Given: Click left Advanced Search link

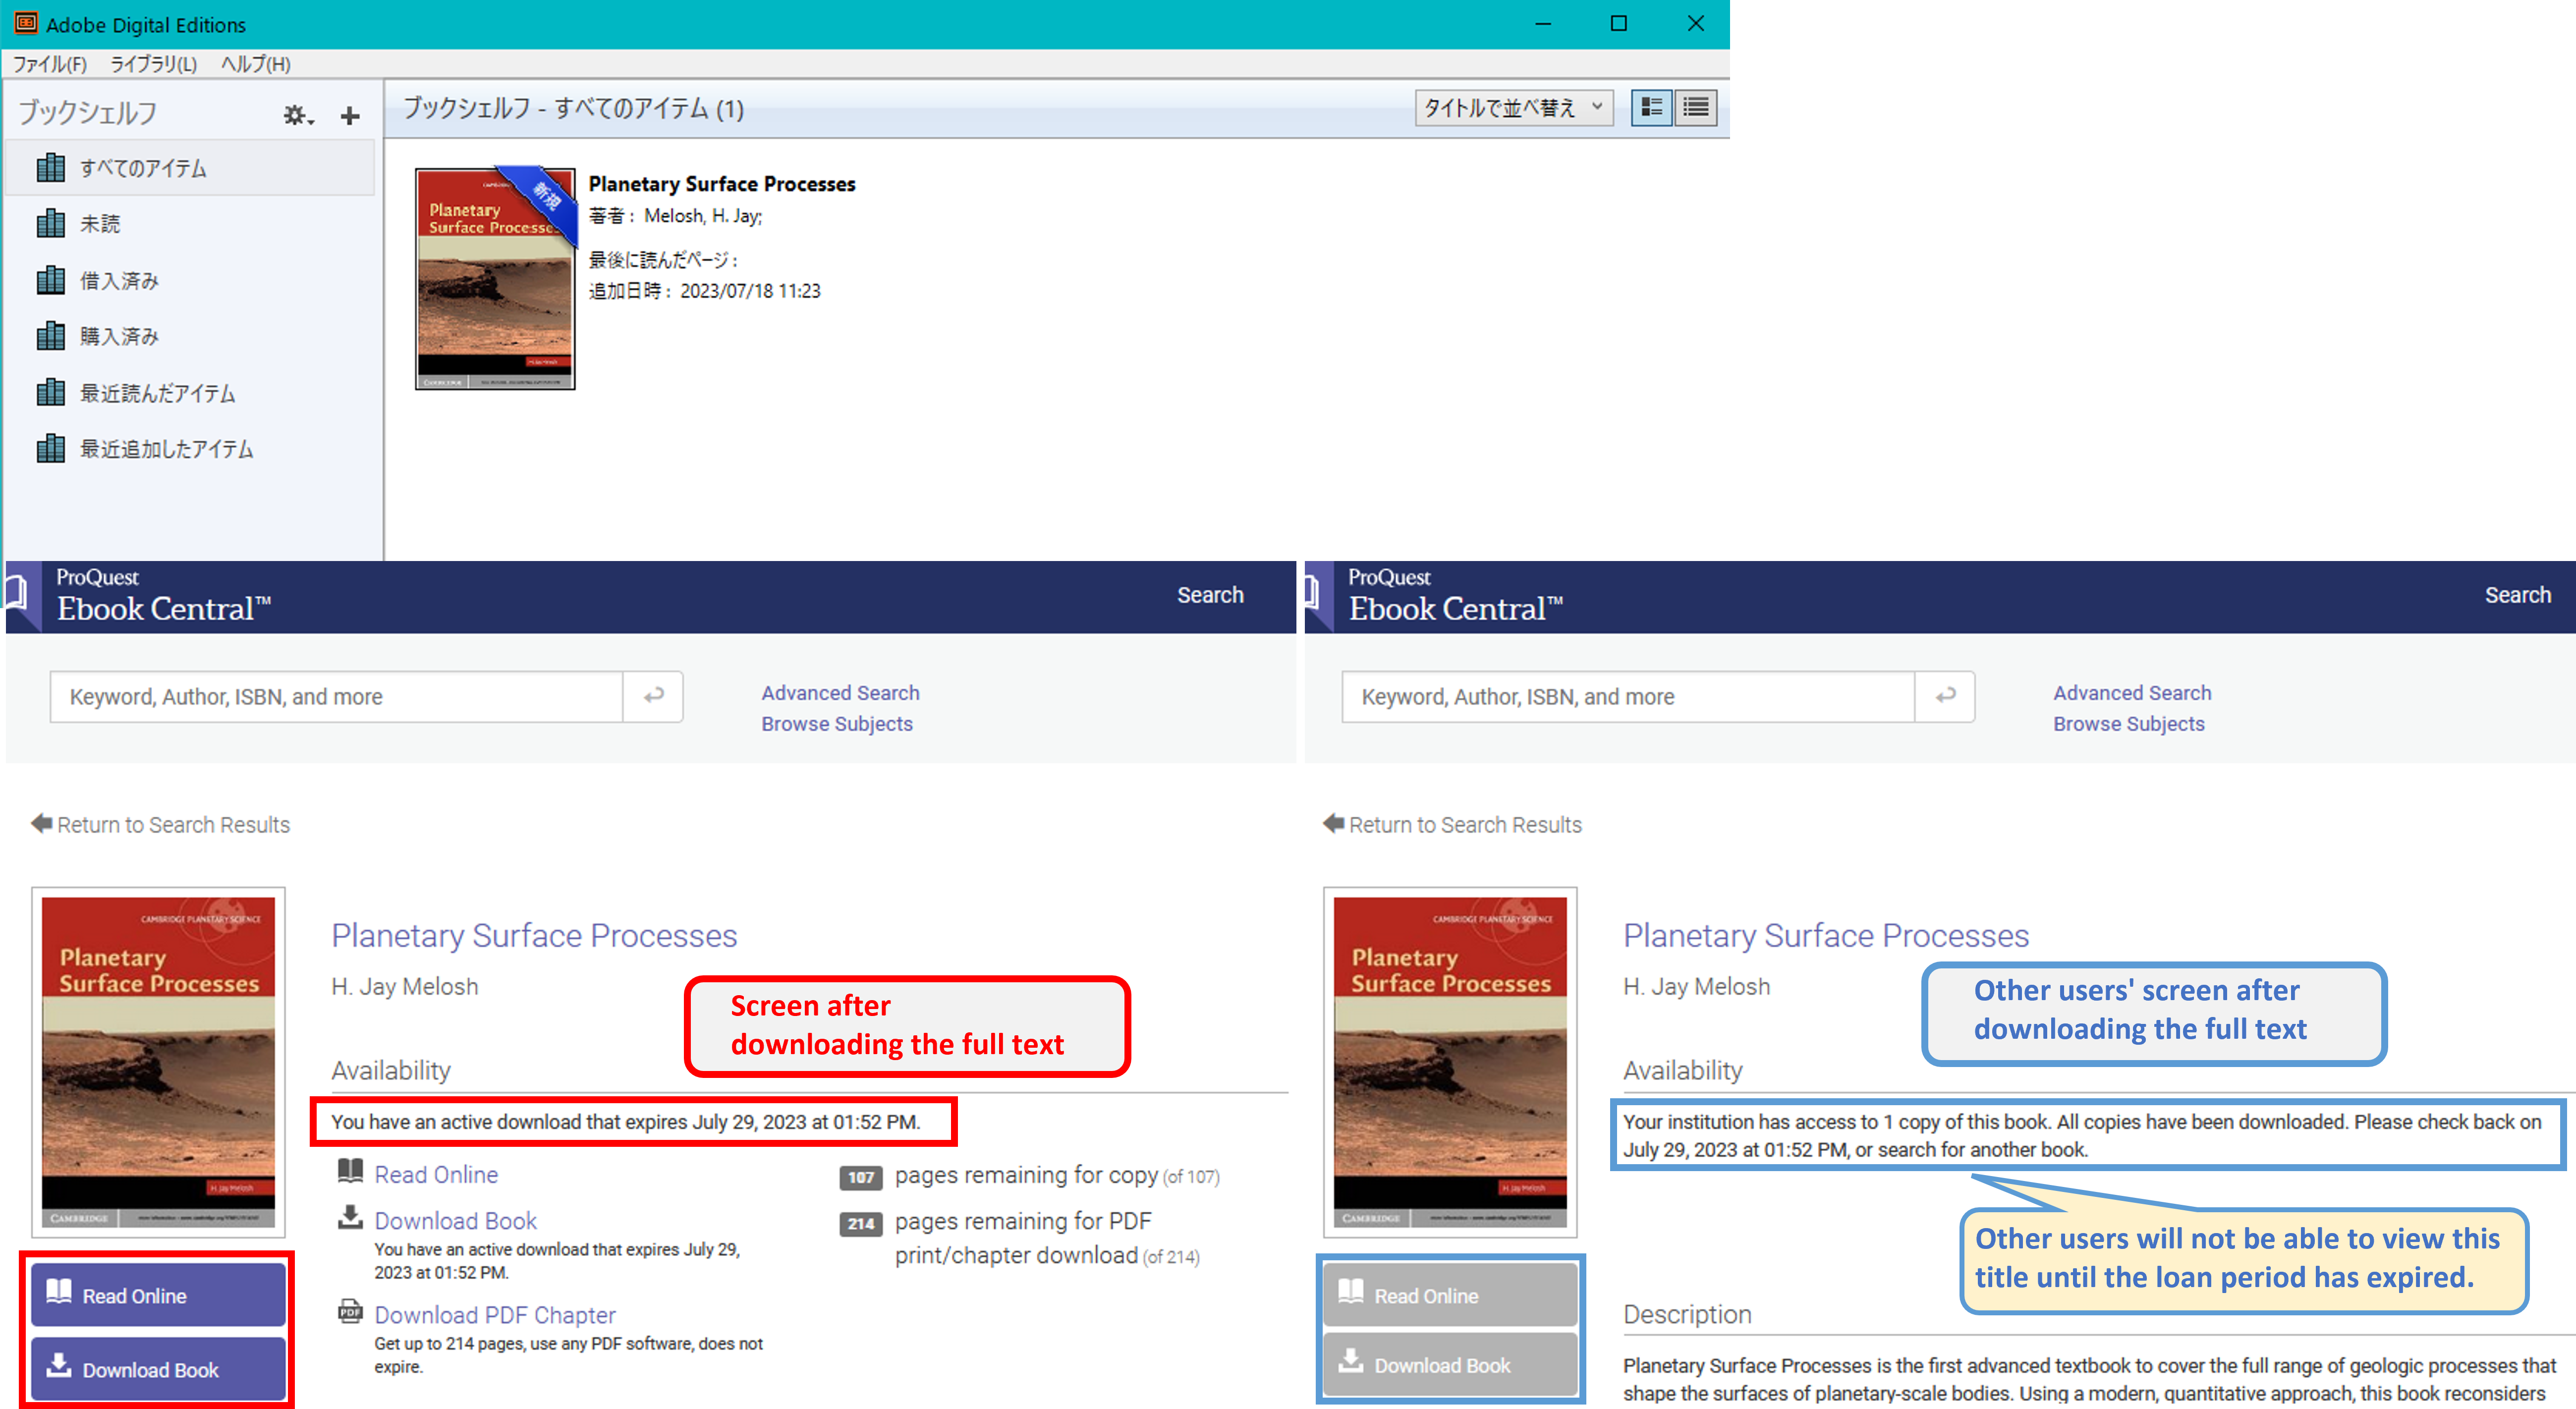Looking at the screenshot, I should [x=840, y=693].
